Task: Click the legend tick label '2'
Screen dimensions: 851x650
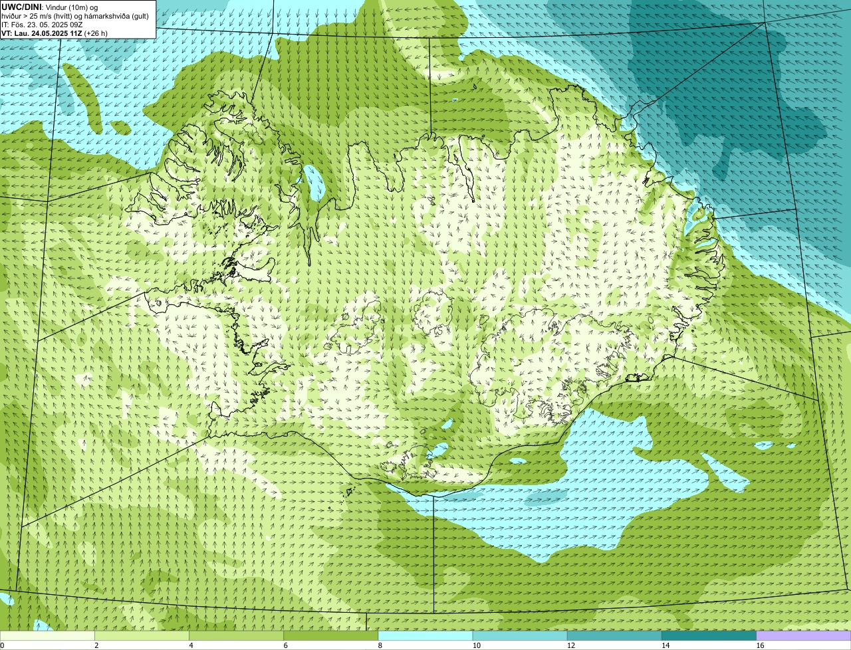Action: tap(96, 645)
